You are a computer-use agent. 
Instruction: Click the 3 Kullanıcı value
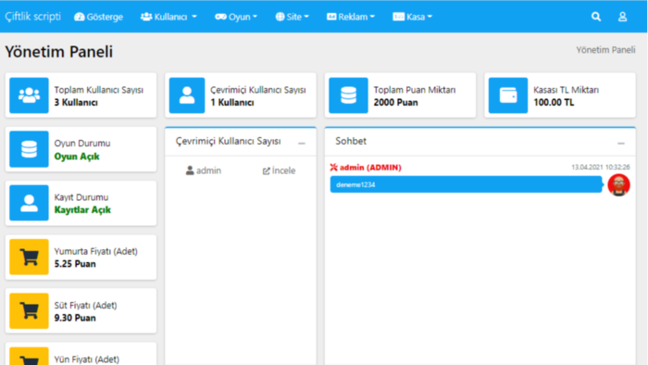coord(76,103)
